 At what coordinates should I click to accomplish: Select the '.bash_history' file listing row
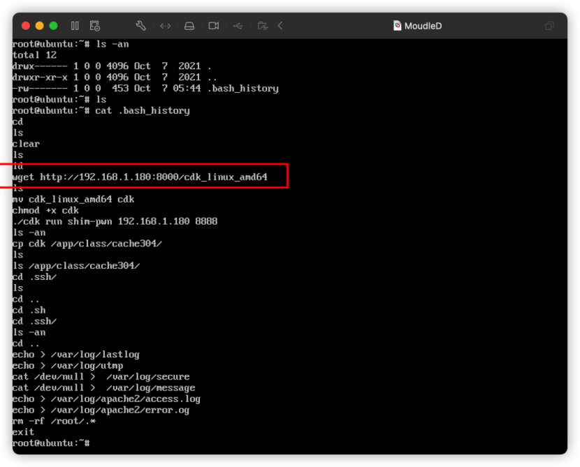coord(145,88)
